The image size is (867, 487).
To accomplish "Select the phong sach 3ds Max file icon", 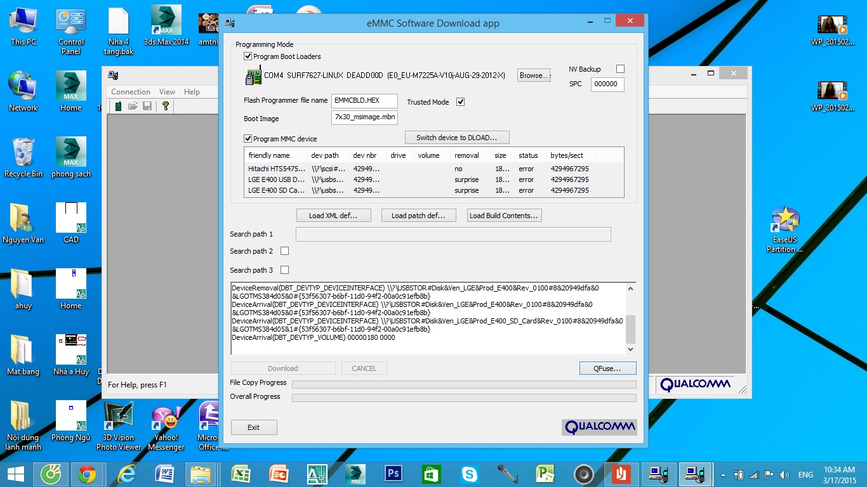I will click(71, 159).
